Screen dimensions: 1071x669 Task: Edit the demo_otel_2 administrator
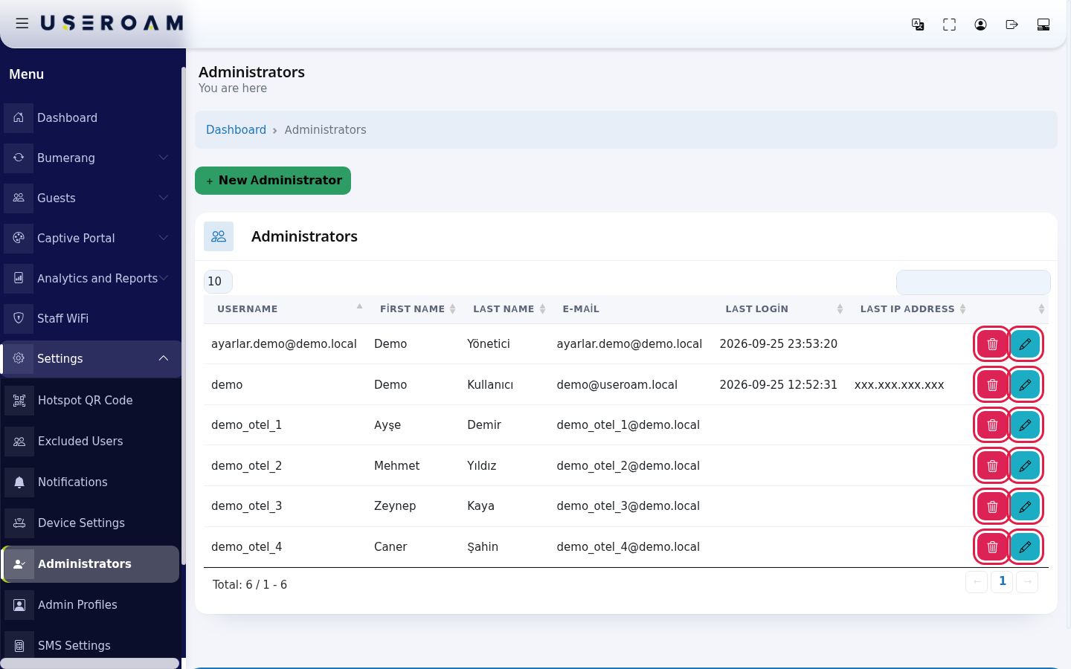coord(1025,466)
